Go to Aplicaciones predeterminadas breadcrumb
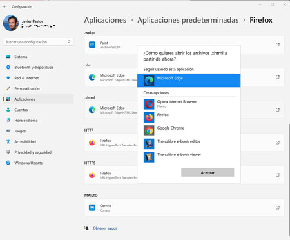The width and height of the screenshot is (290, 240). [188, 20]
